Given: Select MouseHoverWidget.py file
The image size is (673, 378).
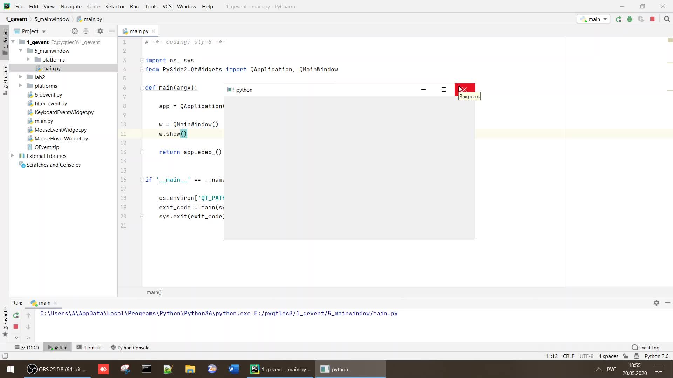Looking at the screenshot, I should pyautogui.click(x=61, y=138).
